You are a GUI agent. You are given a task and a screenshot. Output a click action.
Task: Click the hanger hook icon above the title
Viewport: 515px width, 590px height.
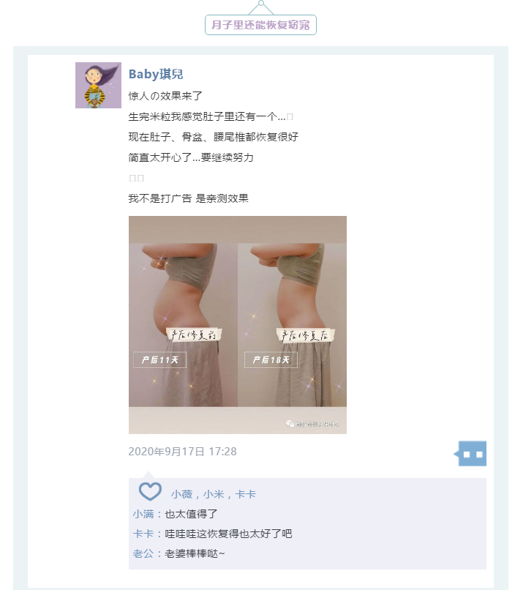261,7
